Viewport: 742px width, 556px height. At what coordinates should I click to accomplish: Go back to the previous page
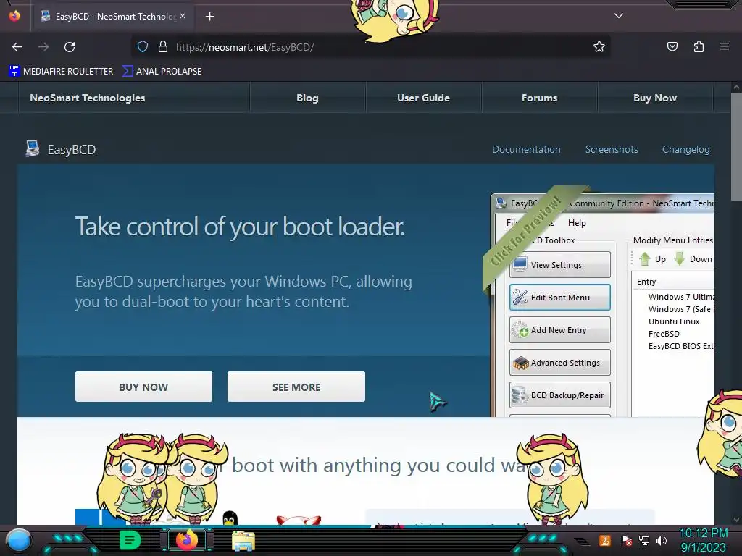coord(17,47)
